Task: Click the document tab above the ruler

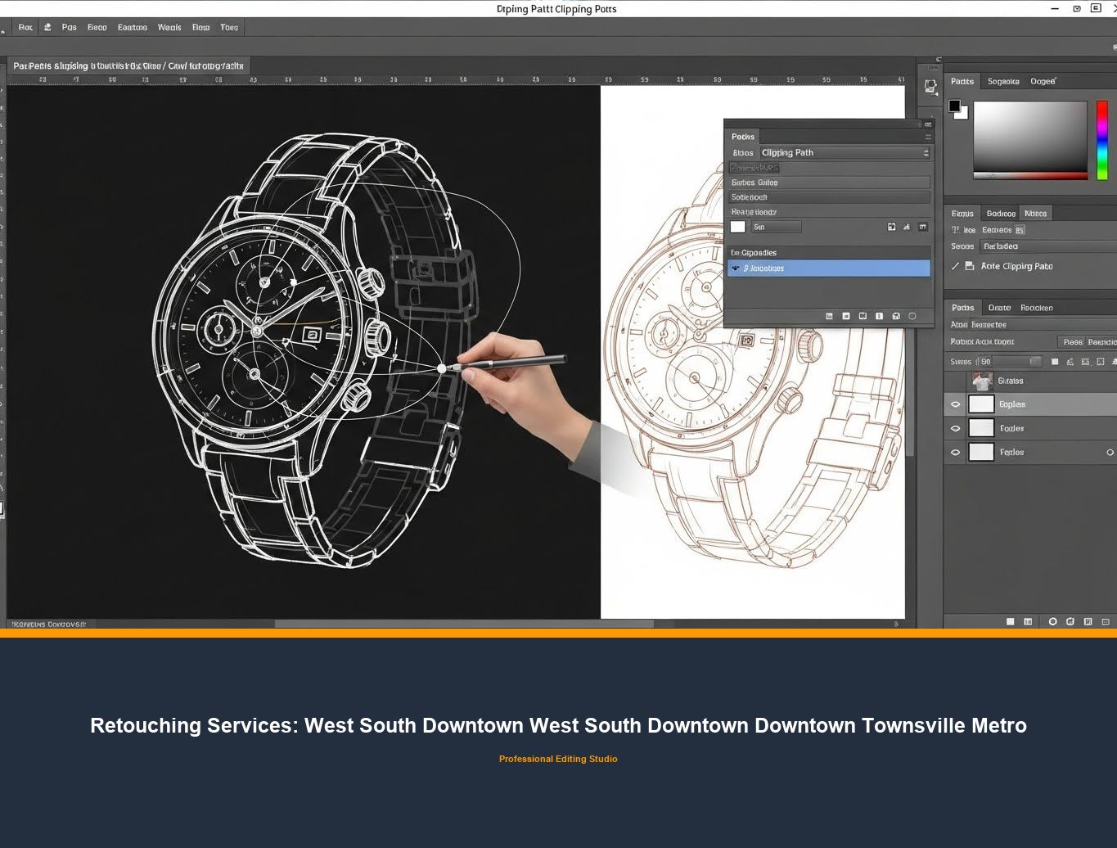Action: (128, 65)
